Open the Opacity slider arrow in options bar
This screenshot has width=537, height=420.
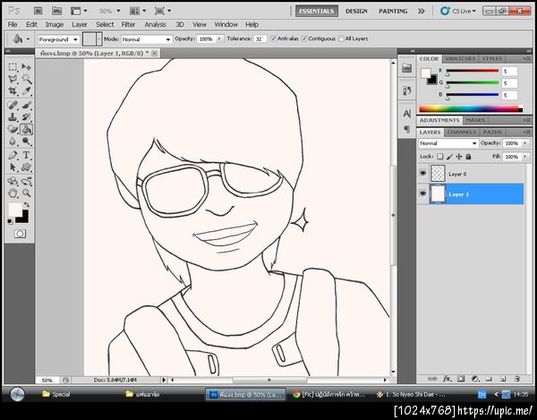pyautogui.click(x=219, y=39)
